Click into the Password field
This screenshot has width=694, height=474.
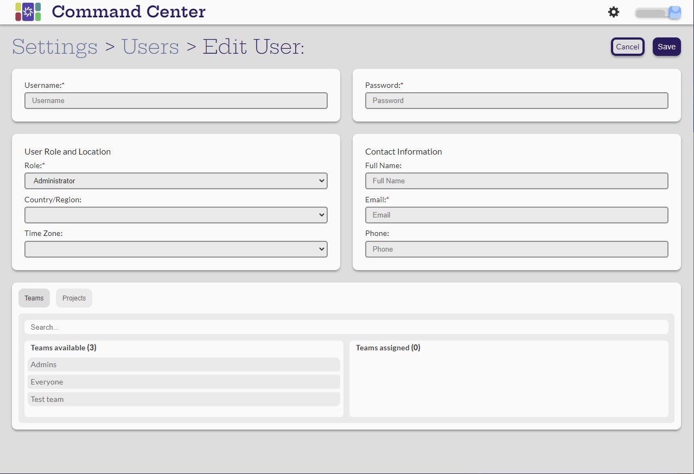516,100
